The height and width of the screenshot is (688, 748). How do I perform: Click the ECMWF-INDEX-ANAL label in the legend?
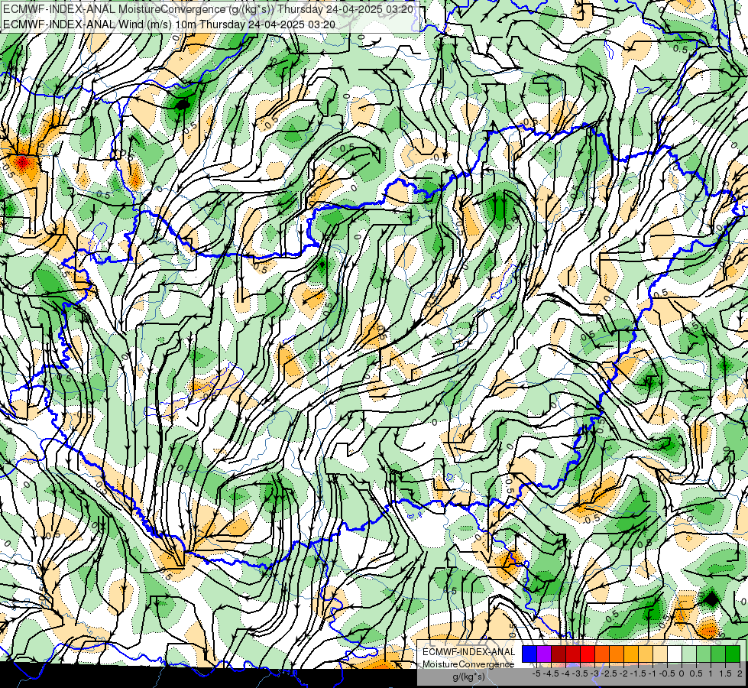(x=468, y=652)
